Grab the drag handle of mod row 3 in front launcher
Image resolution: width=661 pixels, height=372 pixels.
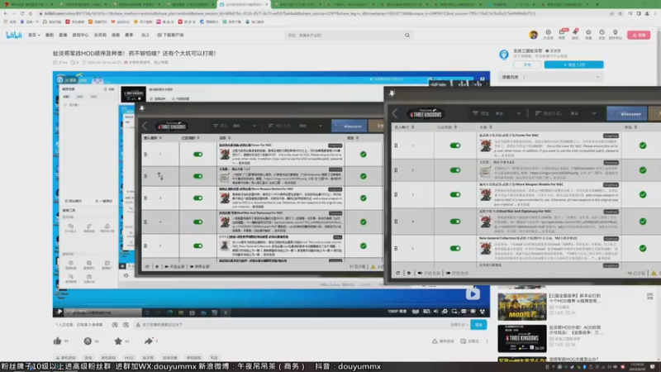pyautogui.click(x=396, y=194)
